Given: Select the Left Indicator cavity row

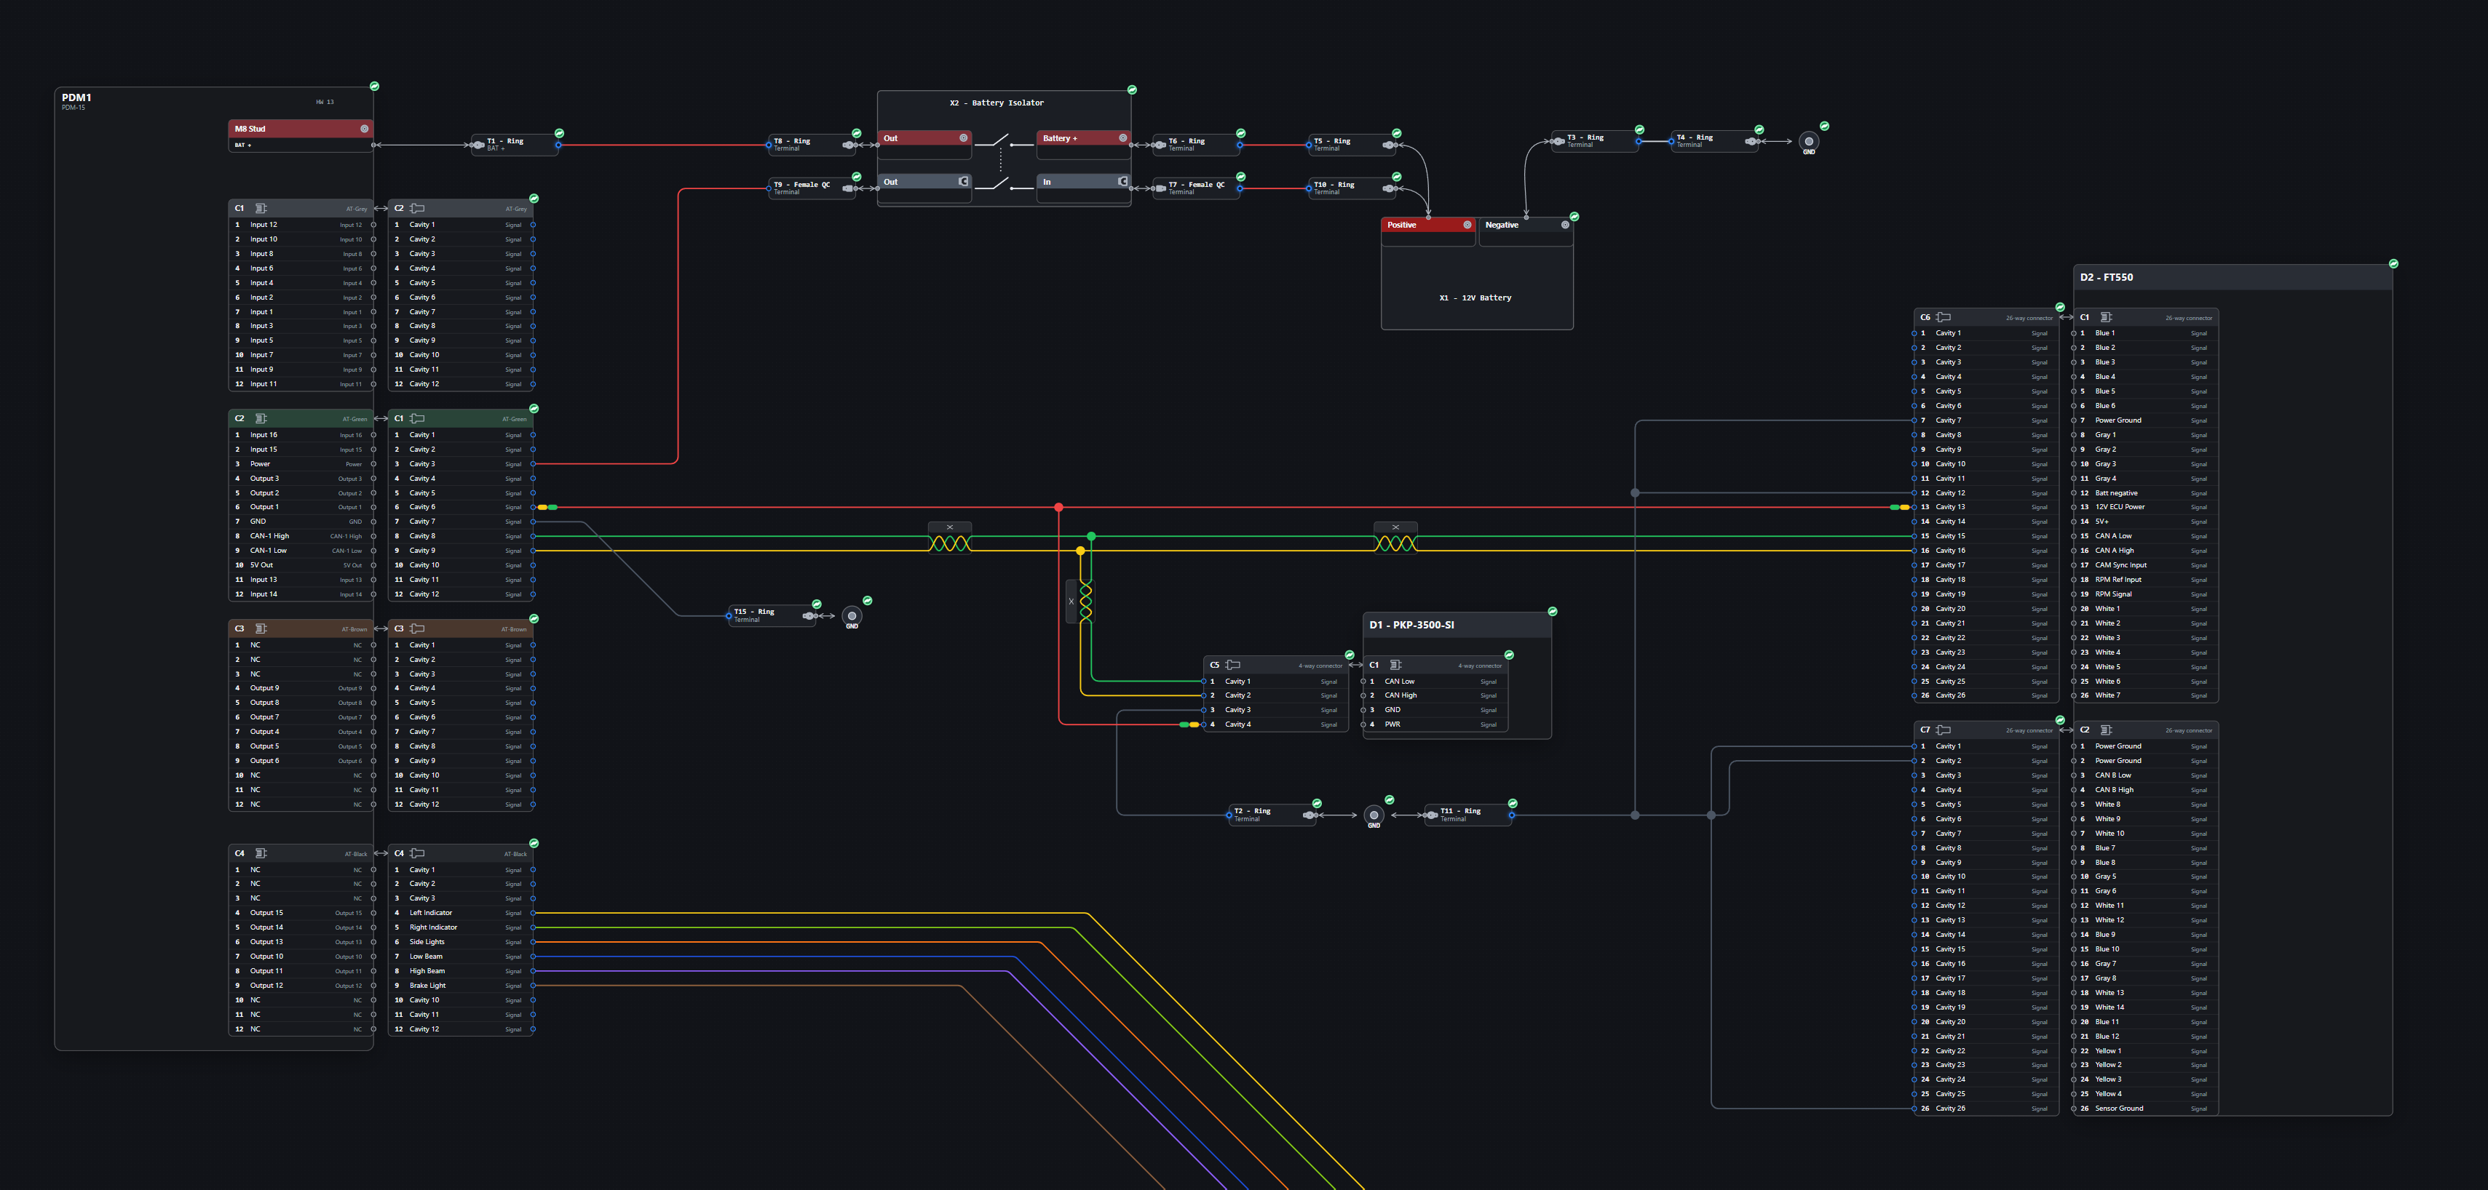Looking at the screenshot, I should click(461, 913).
